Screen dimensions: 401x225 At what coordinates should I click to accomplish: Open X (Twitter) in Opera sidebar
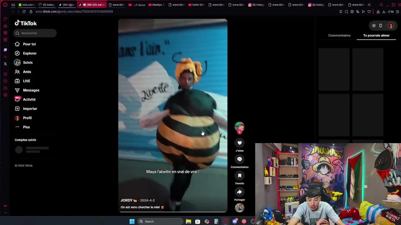tap(5, 64)
